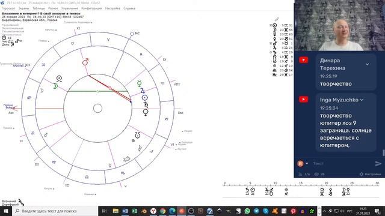Open Excel from the taskbar
Image resolution: width=385 pixels, height=216 pixels.
coord(134,211)
